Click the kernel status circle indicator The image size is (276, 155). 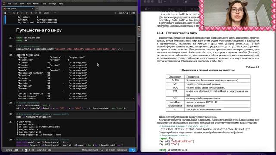coord(130,13)
